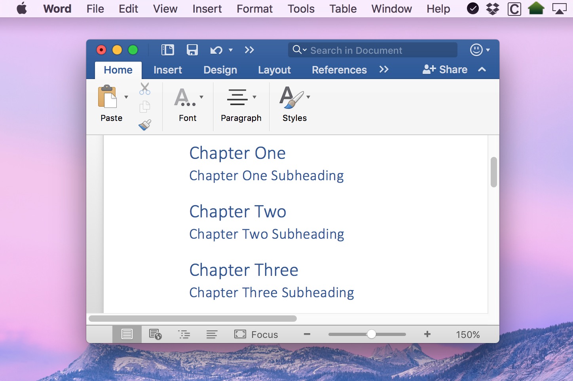Viewport: 573px width, 381px height.
Task: Switch to Draft view
Action: 212,335
